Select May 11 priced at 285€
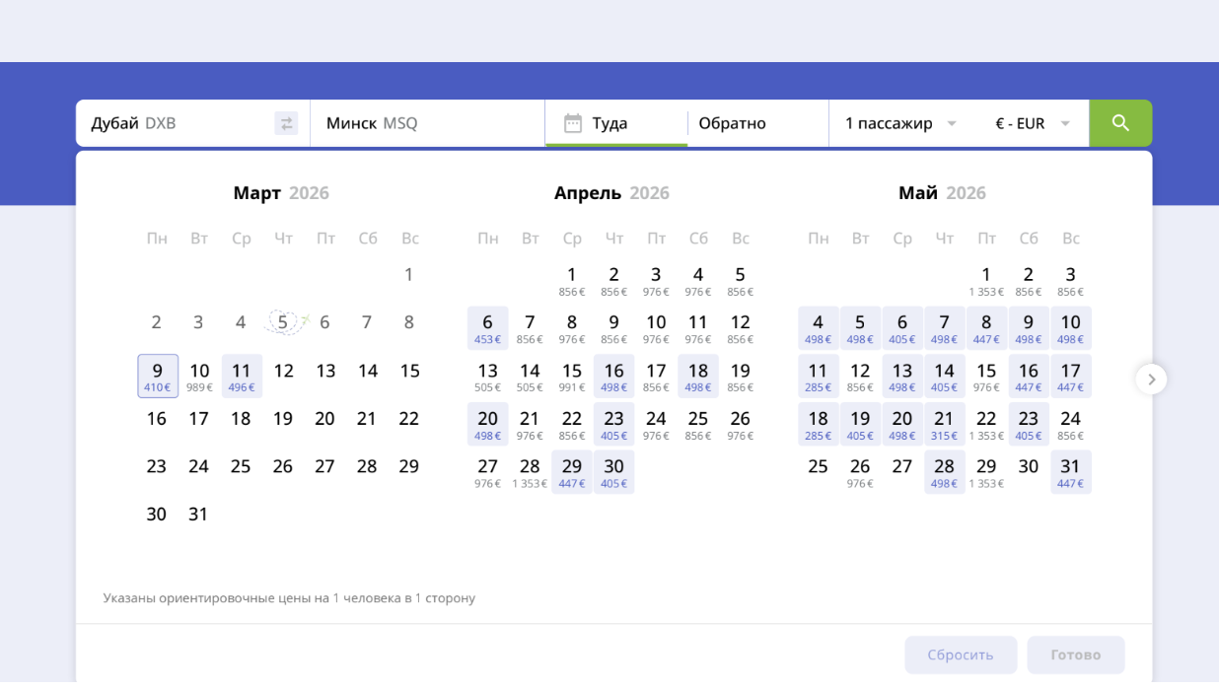1219x690 pixels. (x=818, y=376)
